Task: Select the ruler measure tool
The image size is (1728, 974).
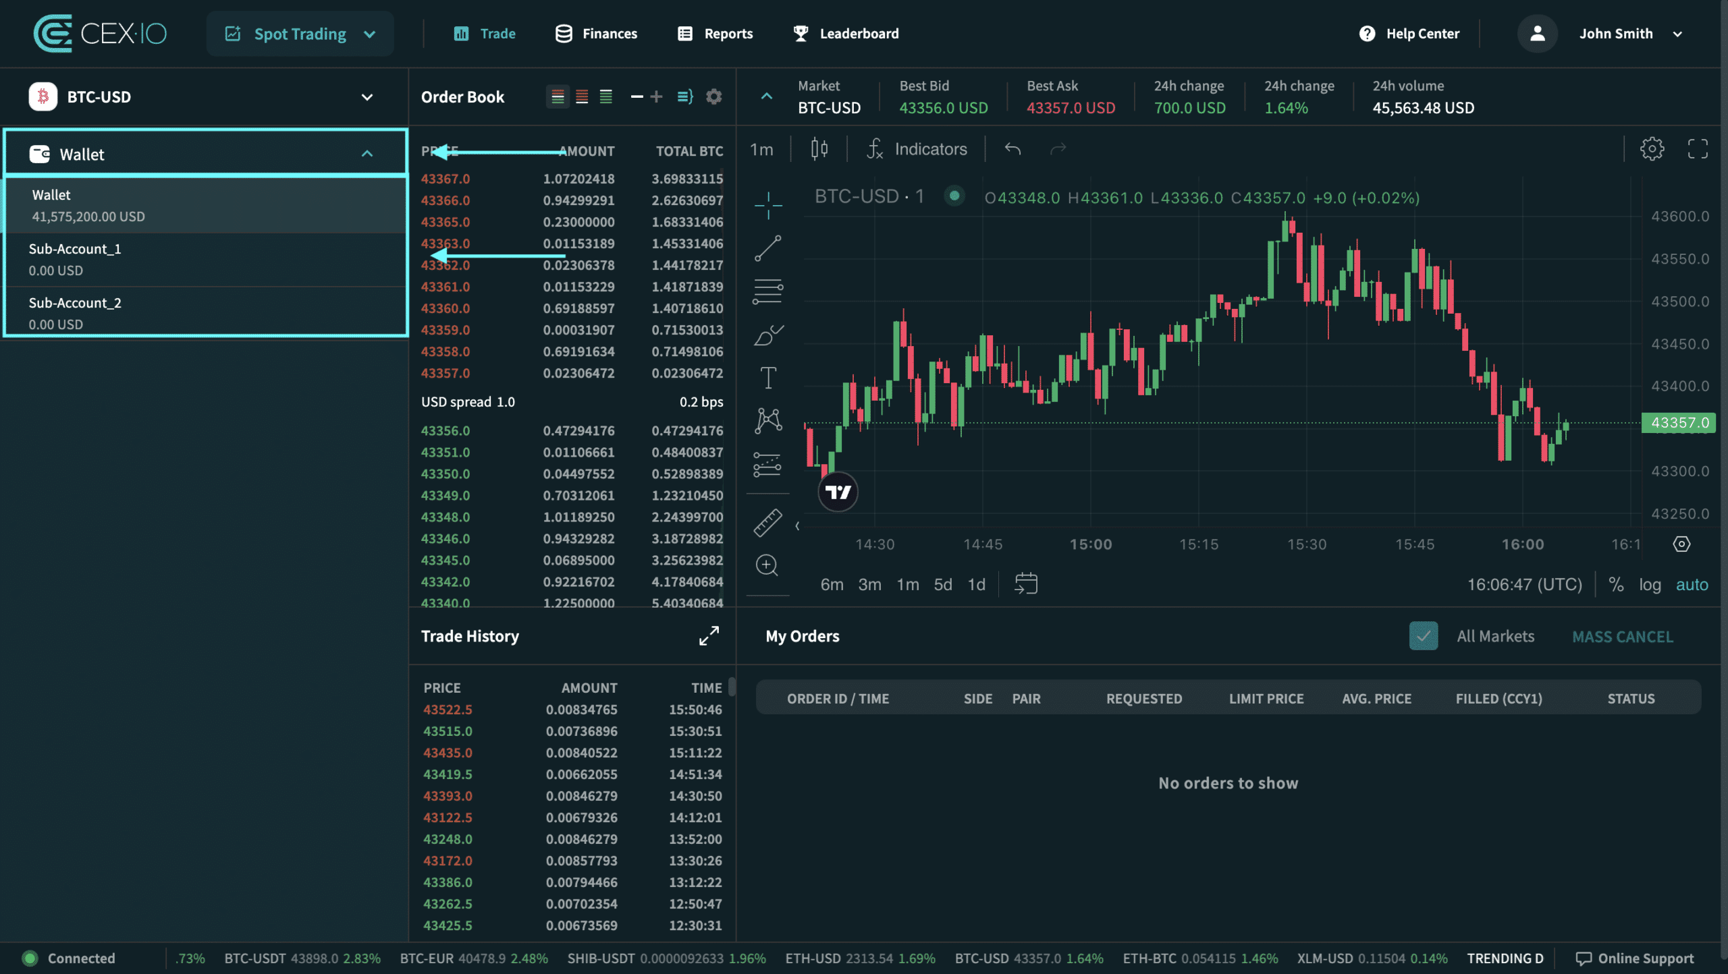Action: tap(768, 522)
